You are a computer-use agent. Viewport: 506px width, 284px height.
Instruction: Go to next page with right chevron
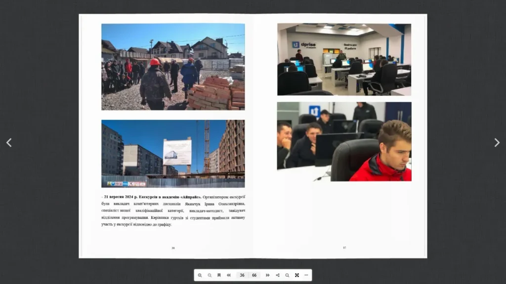point(497,142)
